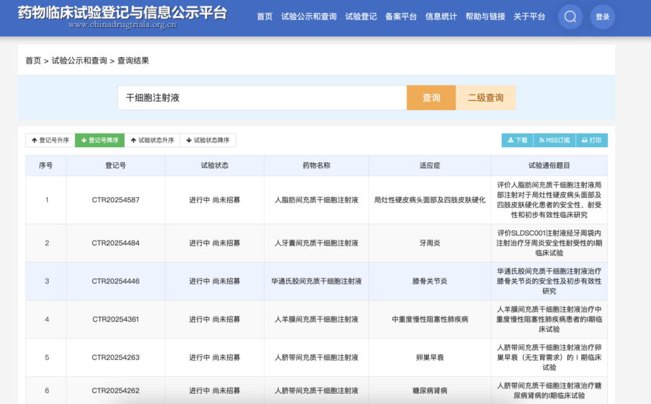Click the 干细胞注射液 search input field

pos(262,98)
